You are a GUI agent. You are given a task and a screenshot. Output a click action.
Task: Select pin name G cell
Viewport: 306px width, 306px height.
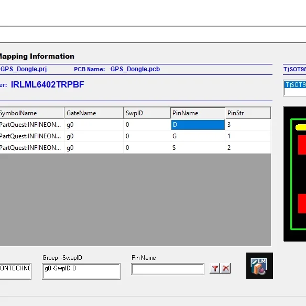point(198,136)
